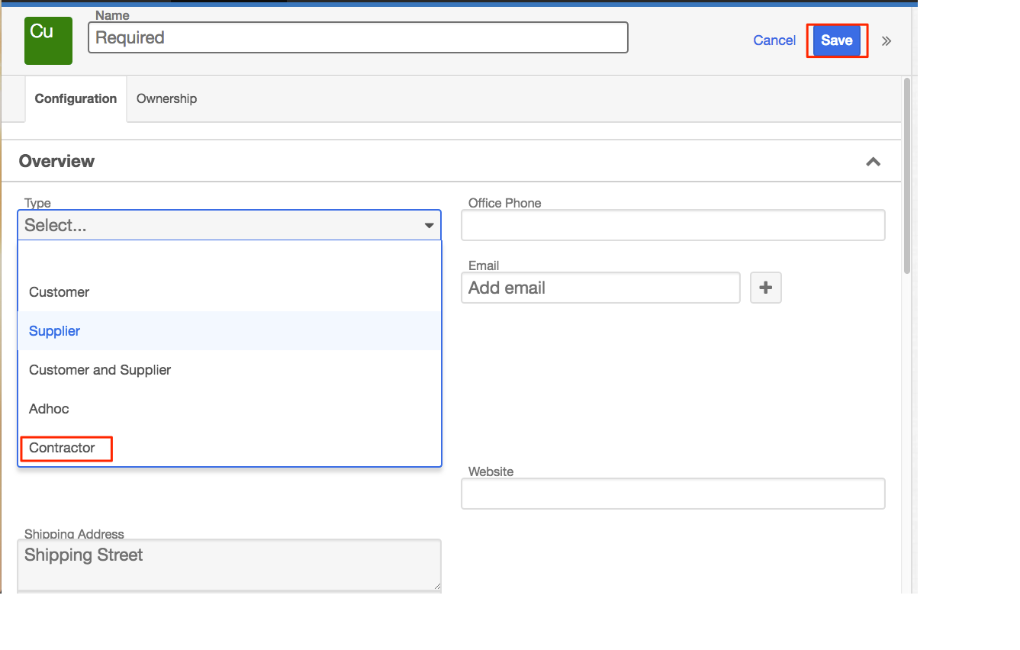This screenshot has width=1020, height=650.
Task: Pick Customer and Supplier option
Action: [x=230, y=370]
